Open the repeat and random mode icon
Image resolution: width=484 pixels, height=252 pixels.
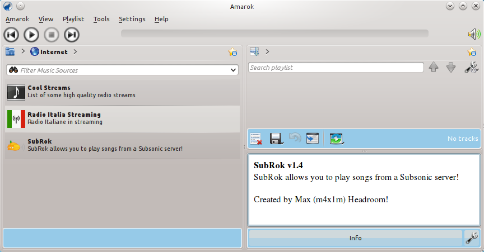[337, 139]
